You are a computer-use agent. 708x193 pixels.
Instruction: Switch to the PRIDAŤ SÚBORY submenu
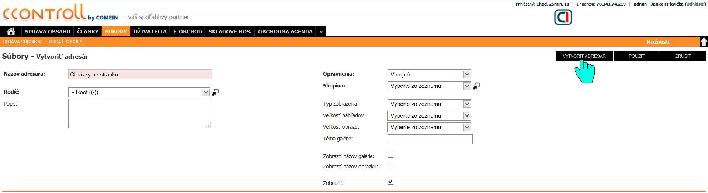point(66,42)
